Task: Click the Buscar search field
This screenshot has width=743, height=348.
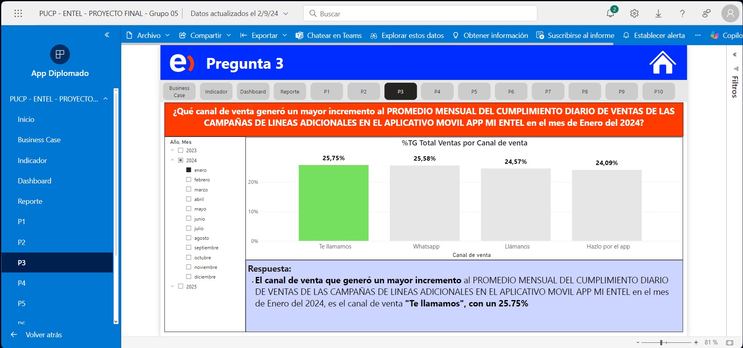Action: (420, 14)
